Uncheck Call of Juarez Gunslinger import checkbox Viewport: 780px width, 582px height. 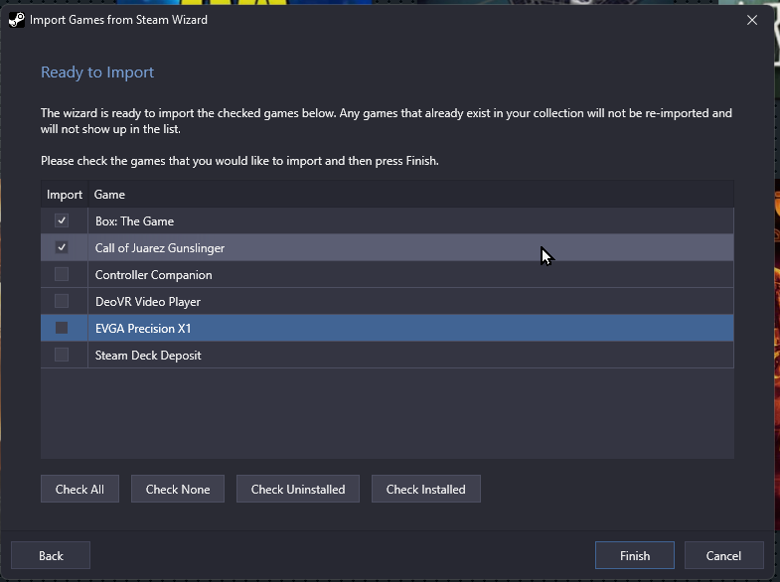(x=62, y=247)
